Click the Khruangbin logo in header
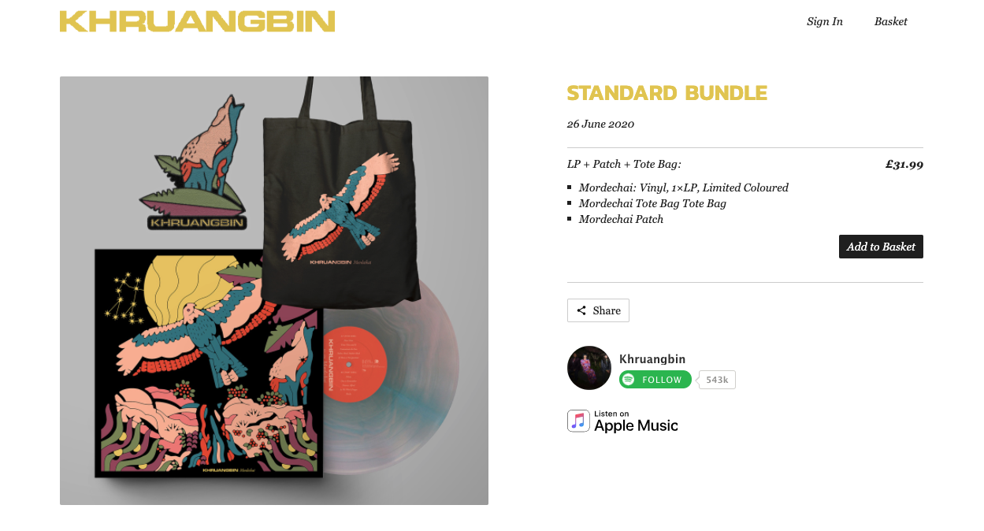Image resolution: width=984 pixels, height=531 pixels. [197, 21]
